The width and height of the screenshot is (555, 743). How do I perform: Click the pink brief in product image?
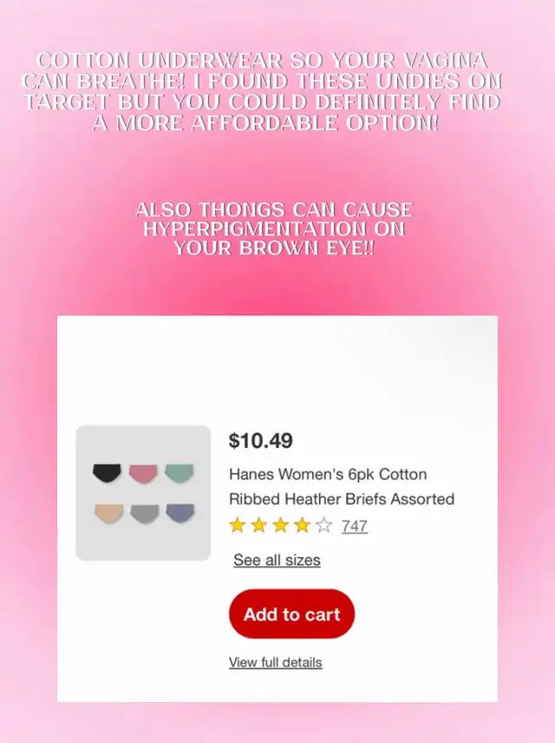point(143,474)
